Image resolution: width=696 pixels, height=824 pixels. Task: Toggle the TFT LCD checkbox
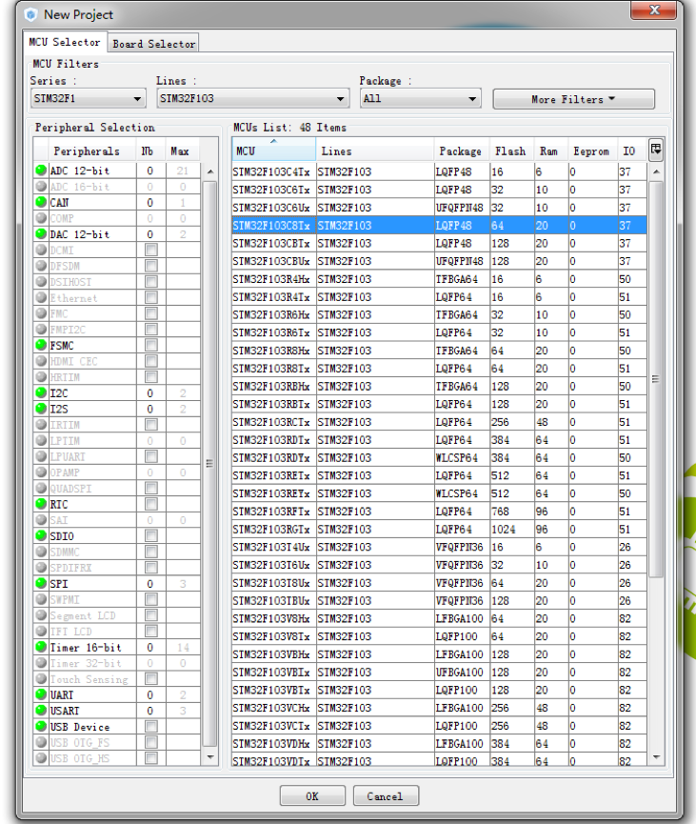[x=151, y=632]
